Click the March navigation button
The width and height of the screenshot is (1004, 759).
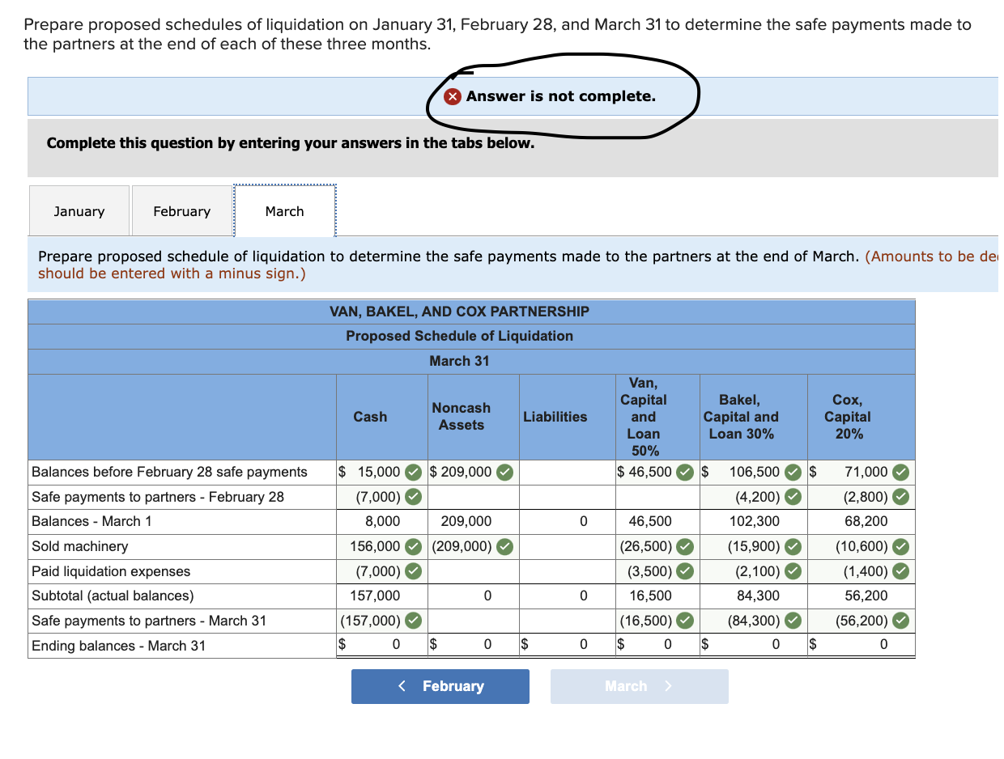(x=639, y=685)
